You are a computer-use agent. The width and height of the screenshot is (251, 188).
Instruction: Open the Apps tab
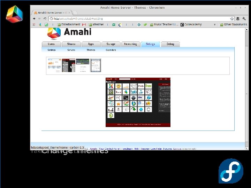coord(91,44)
